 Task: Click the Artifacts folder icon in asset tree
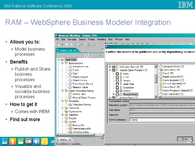pos(121,91)
